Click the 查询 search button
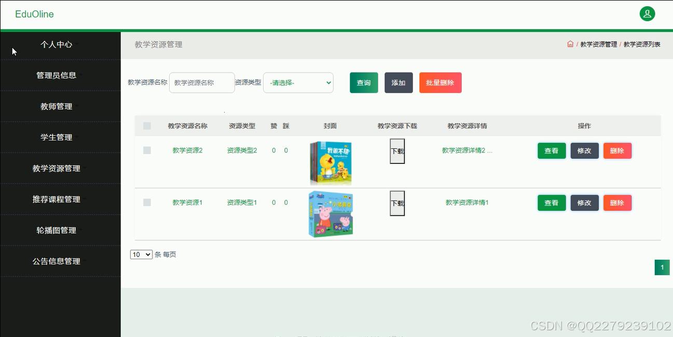The width and height of the screenshot is (673, 337). tap(363, 82)
